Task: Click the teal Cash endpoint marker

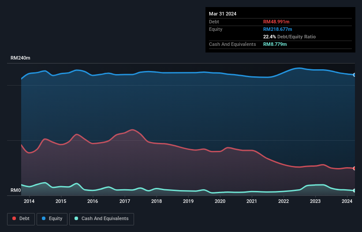Action: (355, 191)
